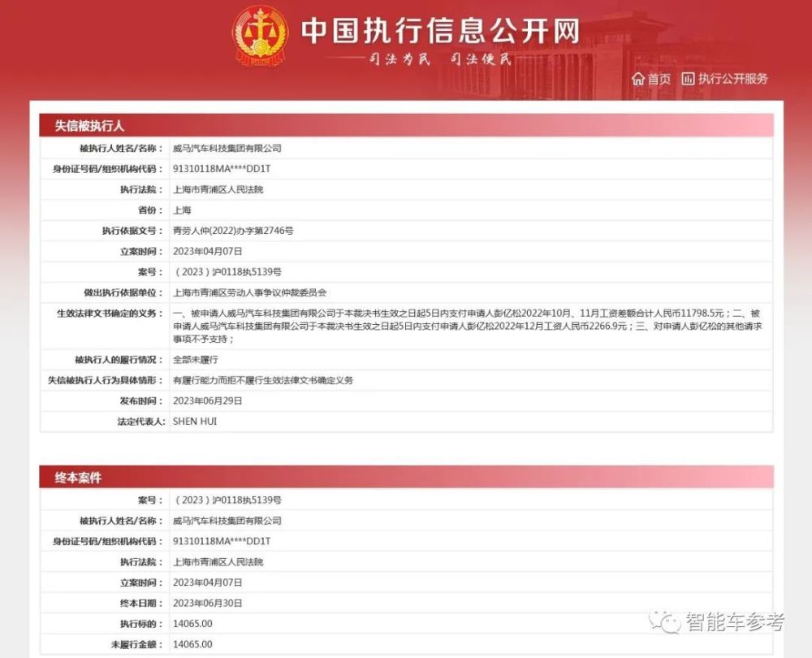Viewport: 812px width, 658px height.
Task: Select the 威马汽车科技集团有限公司 company name
Action: pos(227,148)
